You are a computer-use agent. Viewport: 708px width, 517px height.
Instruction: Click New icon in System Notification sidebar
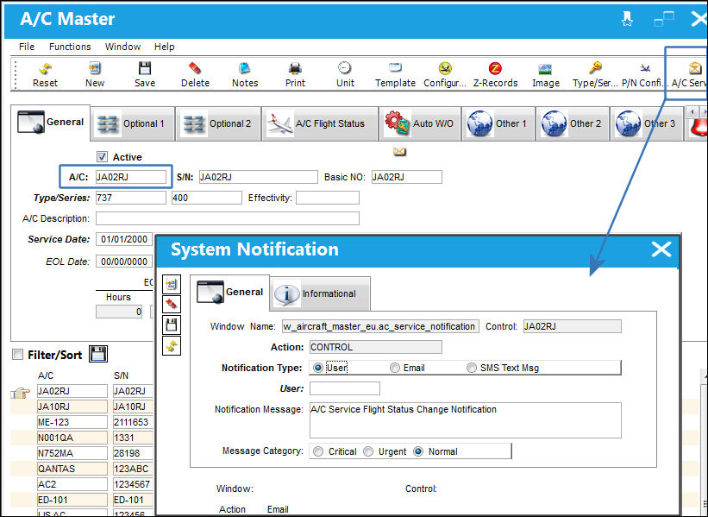point(172,284)
